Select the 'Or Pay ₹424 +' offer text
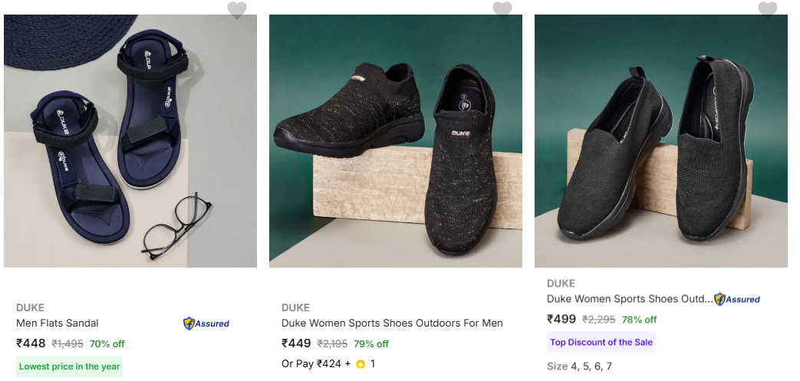Image resolution: width=800 pixels, height=381 pixels. click(x=315, y=364)
